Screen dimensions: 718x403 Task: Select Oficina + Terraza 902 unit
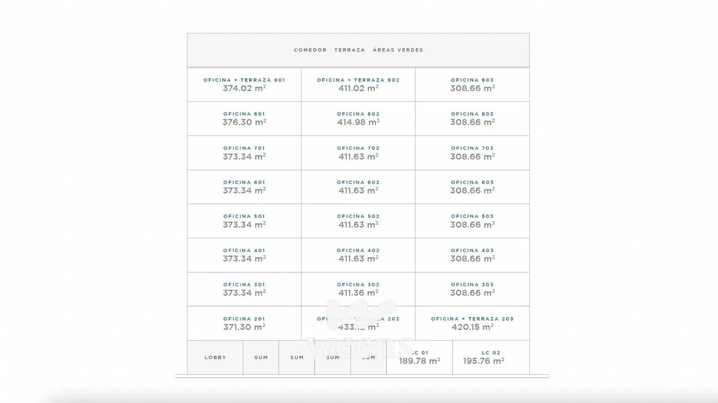coord(358,85)
